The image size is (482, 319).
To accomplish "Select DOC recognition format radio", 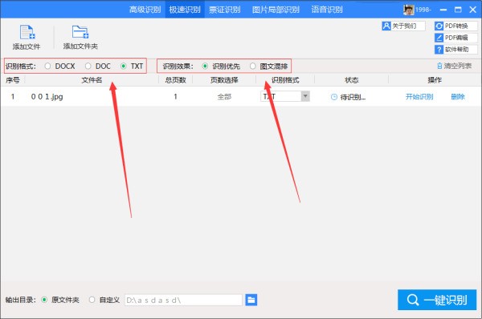I will [x=88, y=66].
